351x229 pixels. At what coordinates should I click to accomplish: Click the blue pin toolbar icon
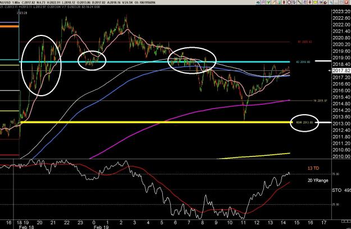331,2
